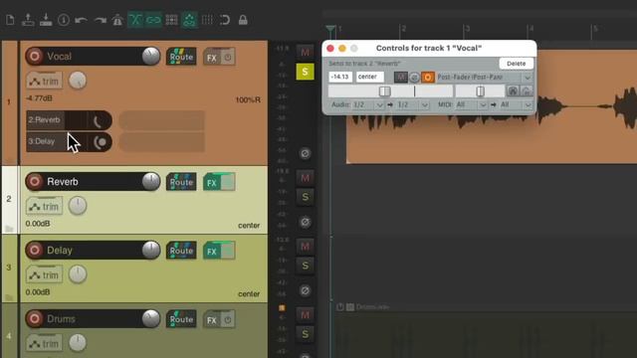Toggle the metronome icon in the toolbar
Viewport: 637px width, 358px height.
[x=117, y=20]
